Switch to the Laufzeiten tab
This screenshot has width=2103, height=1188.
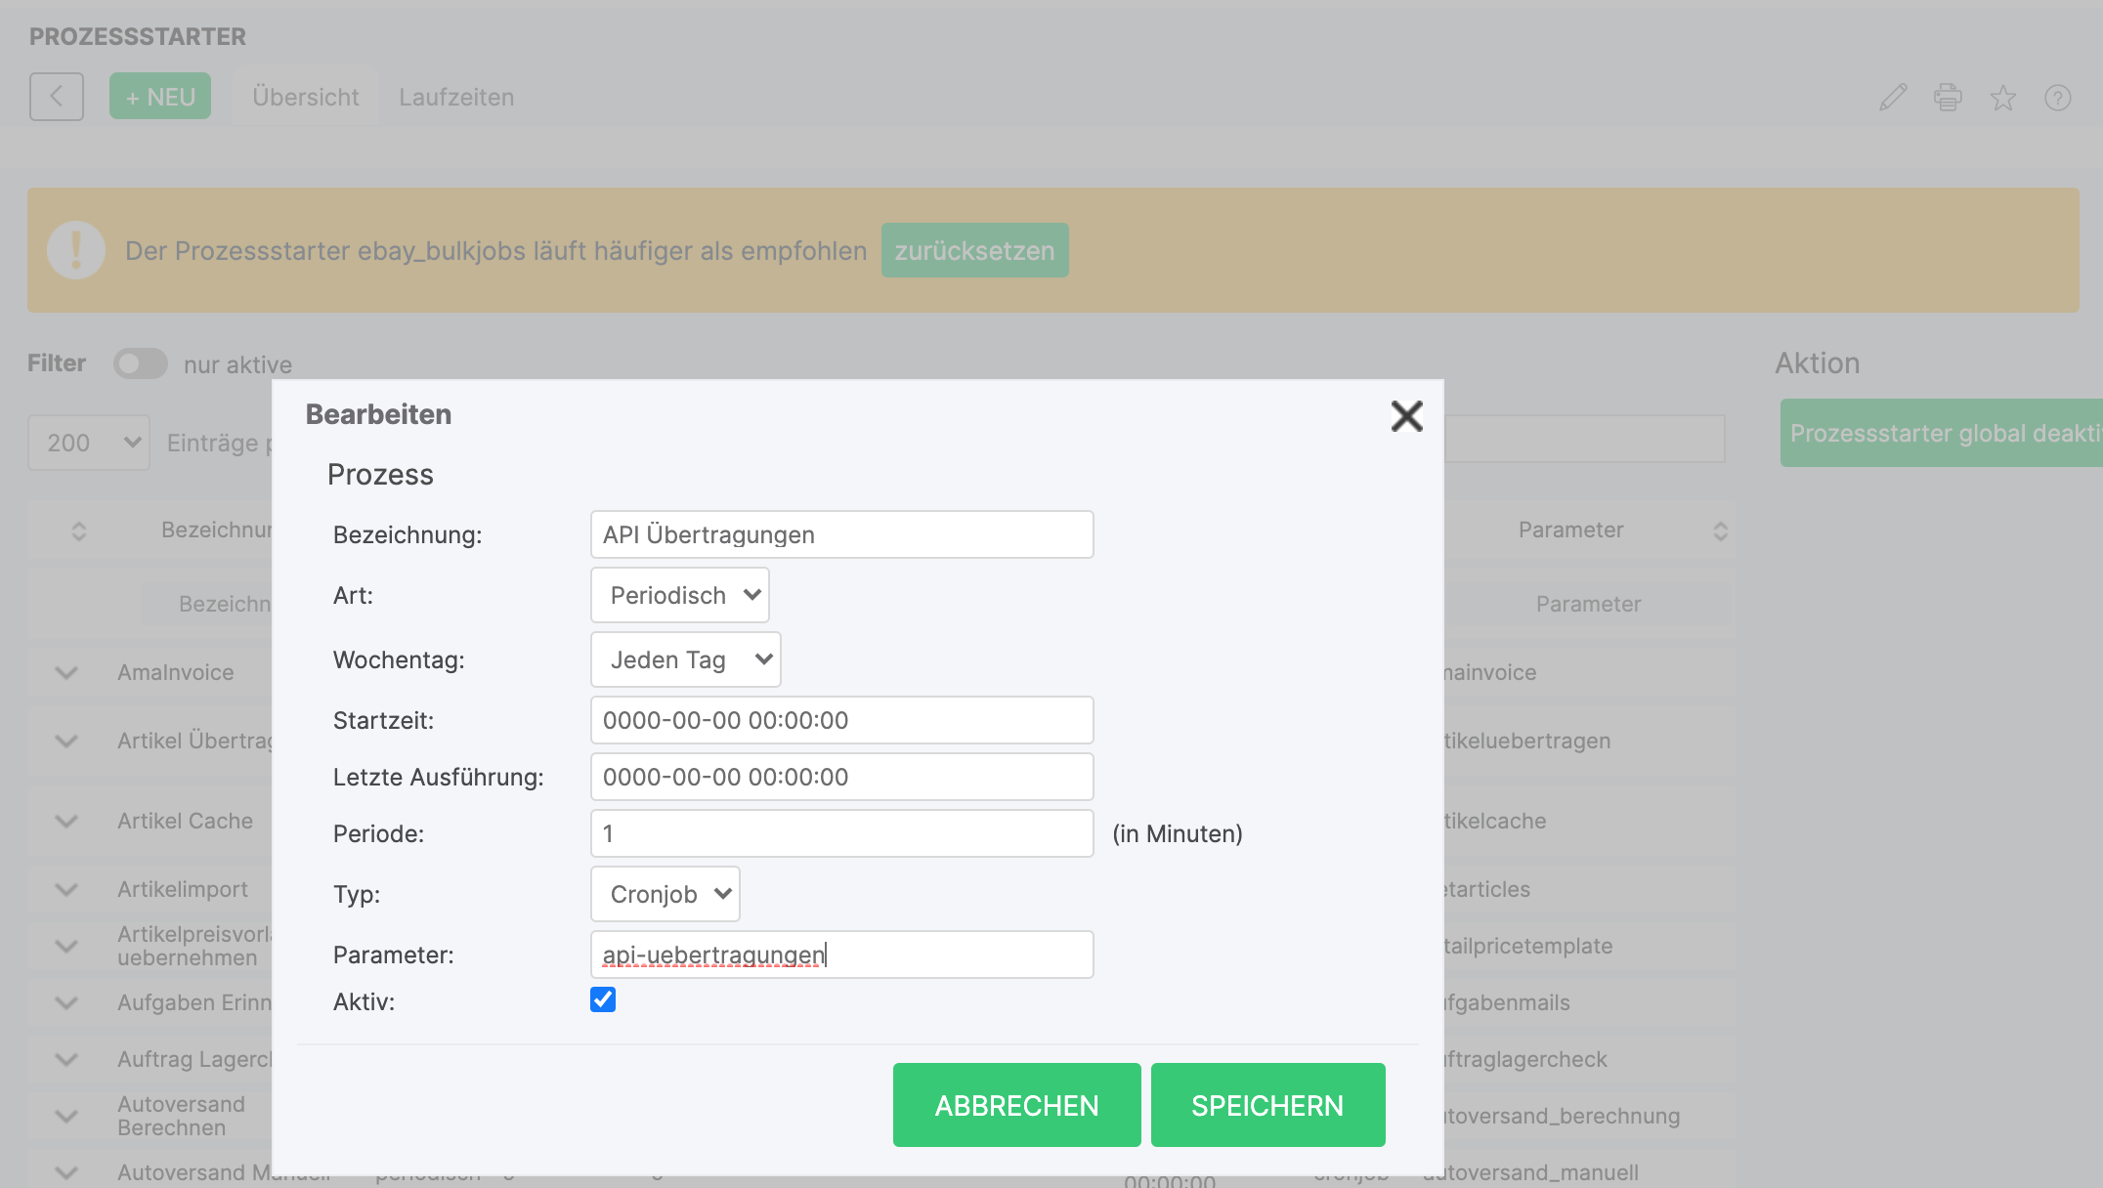coord(456,98)
